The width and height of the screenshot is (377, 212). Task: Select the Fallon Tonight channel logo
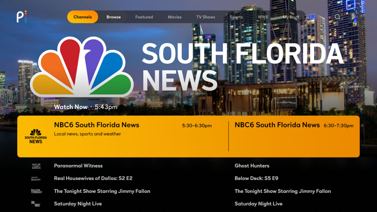[36, 191]
